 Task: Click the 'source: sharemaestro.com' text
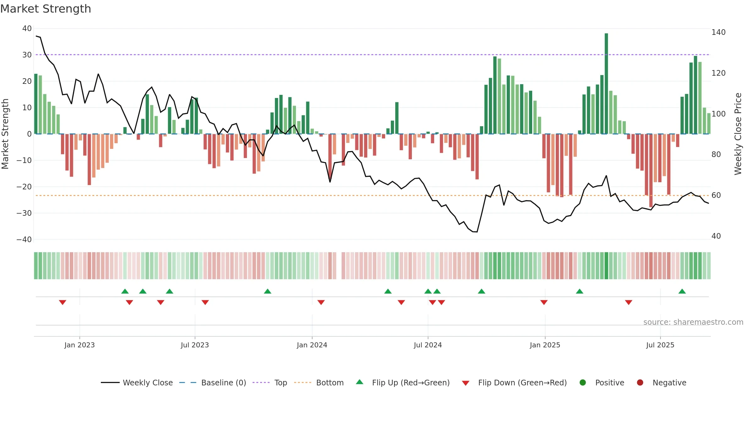pyautogui.click(x=693, y=322)
